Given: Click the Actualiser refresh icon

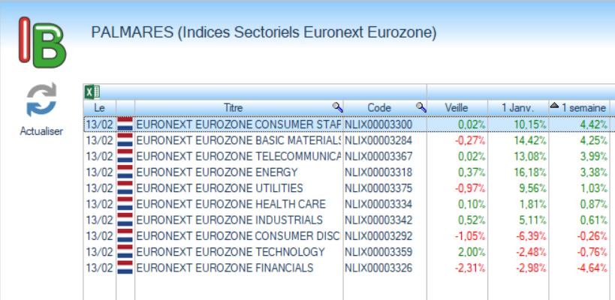Looking at the screenshot, I should (41, 100).
